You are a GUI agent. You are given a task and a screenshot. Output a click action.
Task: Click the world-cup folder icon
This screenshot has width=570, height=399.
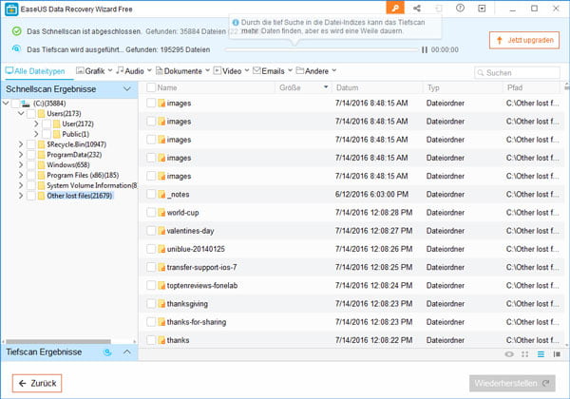[161, 213]
